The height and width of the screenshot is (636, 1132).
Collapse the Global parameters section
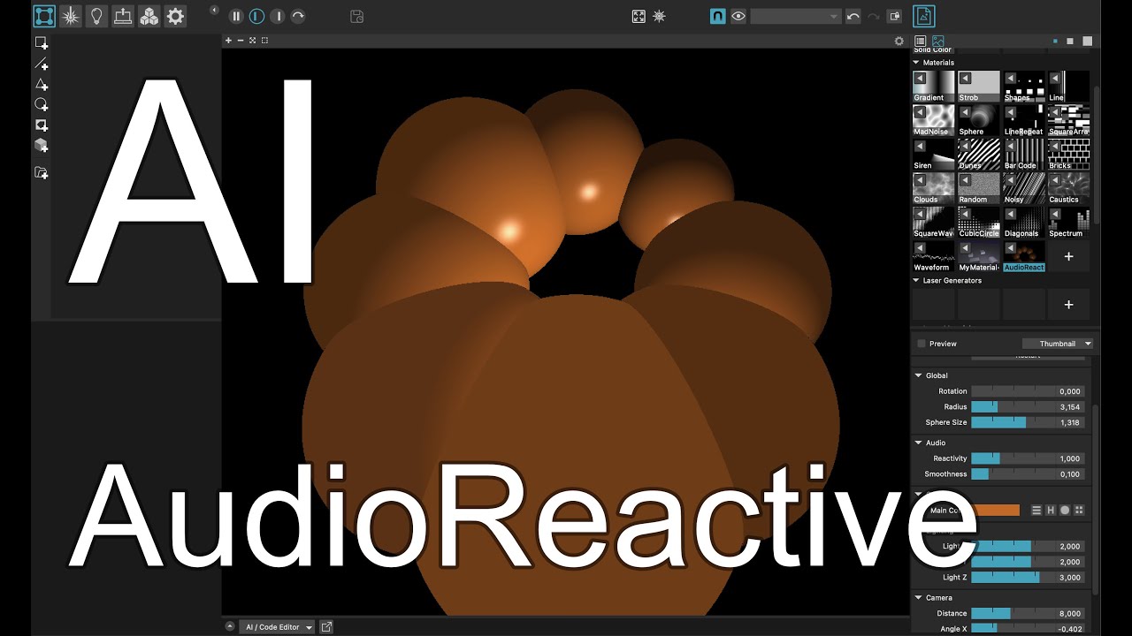(919, 375)
